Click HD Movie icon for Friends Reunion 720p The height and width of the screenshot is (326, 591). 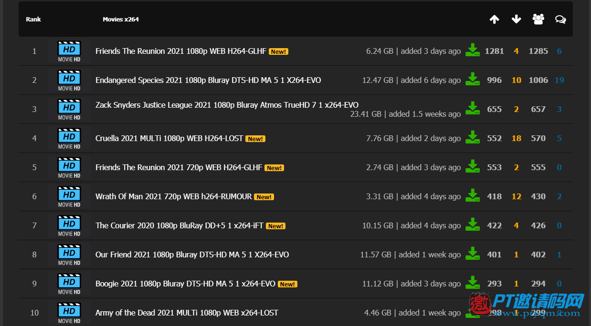point(69,168)
